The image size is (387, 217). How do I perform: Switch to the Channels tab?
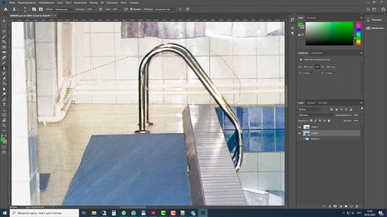coord(311,103)
